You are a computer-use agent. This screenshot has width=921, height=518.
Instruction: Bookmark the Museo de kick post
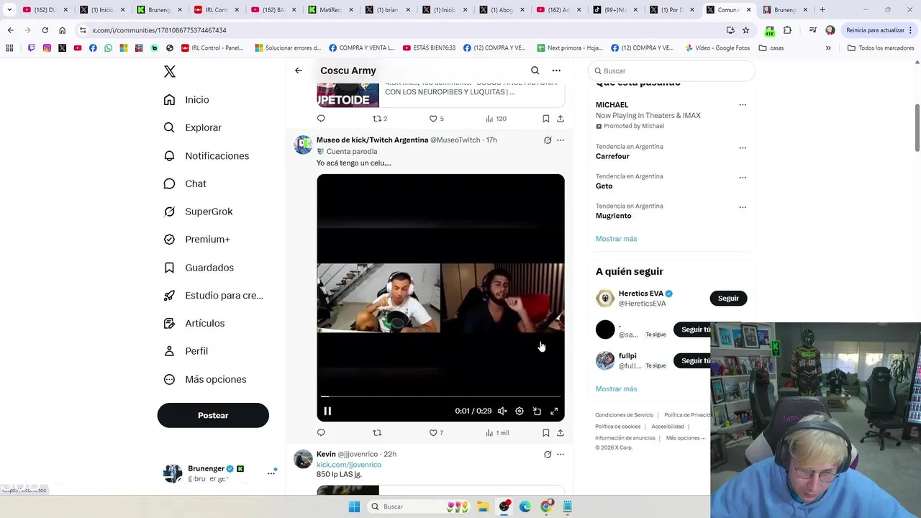(546, 432)
